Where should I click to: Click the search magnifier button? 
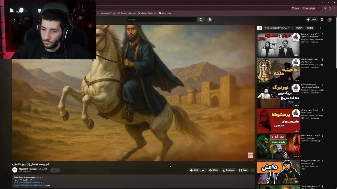coord(201,19)
